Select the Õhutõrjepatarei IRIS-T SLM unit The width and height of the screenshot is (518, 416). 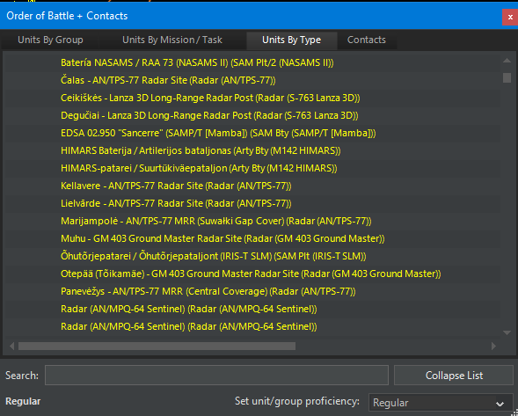[x=214, y=256]
